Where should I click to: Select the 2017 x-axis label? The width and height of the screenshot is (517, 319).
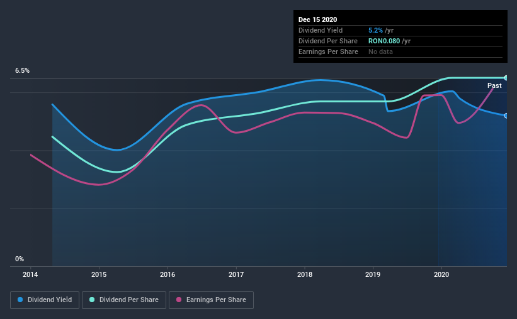236,274
